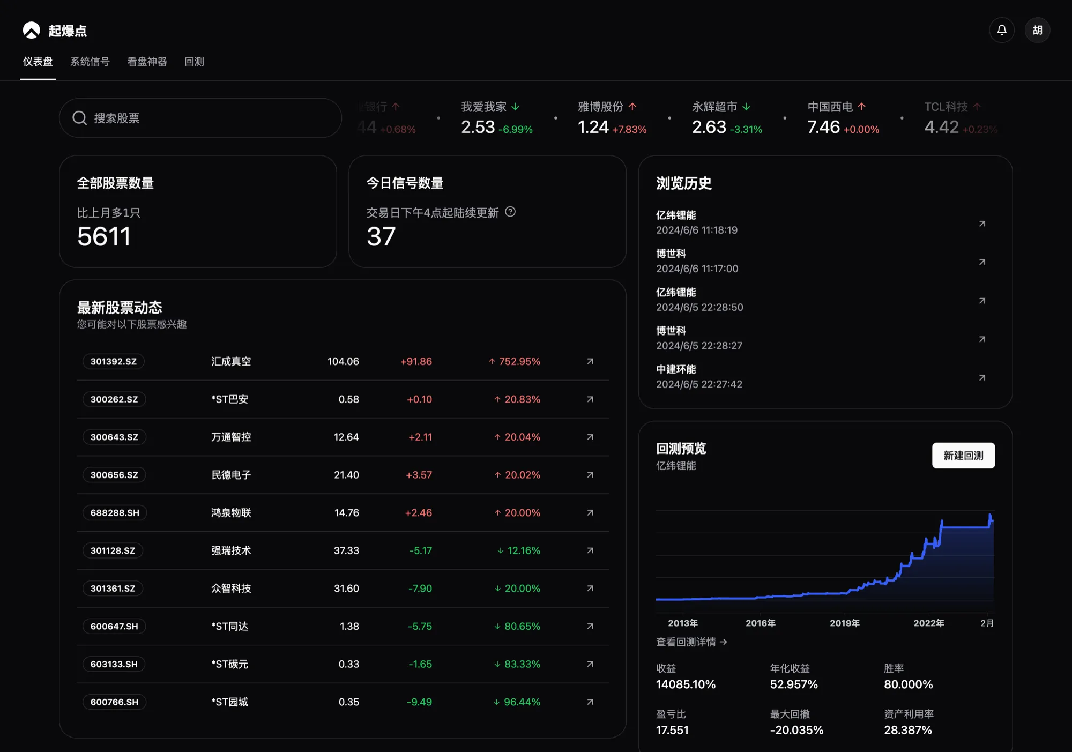Click 盈亏比 value 17.551

click(672, 730)
